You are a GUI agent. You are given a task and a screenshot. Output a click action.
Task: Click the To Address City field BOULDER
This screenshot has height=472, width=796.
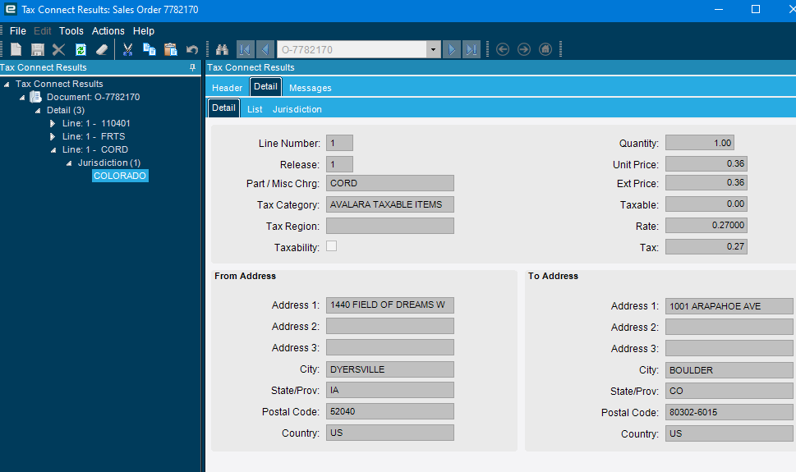(x=729, y=370)
